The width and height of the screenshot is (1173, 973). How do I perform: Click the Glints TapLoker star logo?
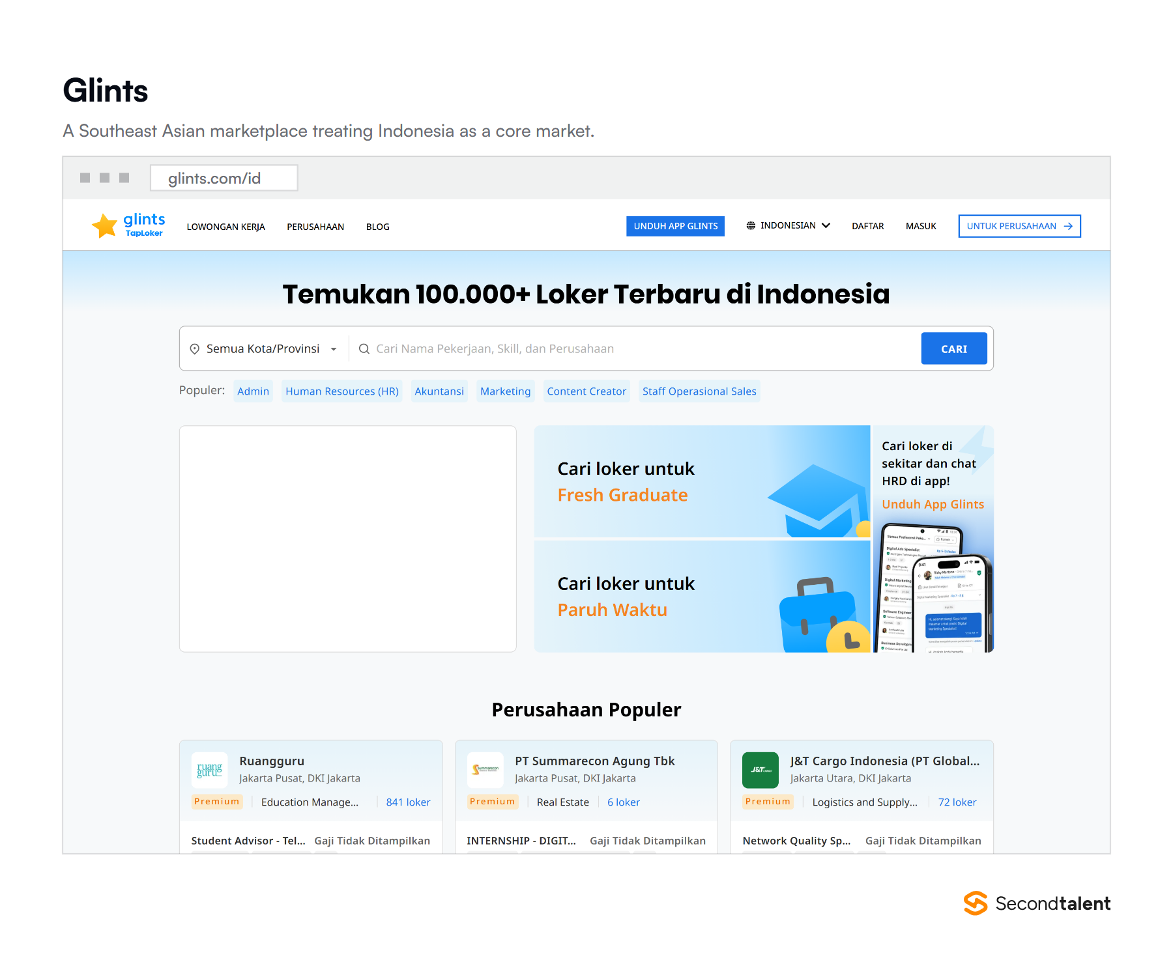coord(128,225)
